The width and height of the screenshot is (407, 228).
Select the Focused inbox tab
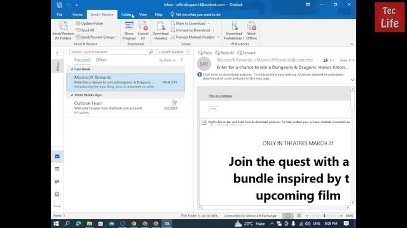click(82, 60)
